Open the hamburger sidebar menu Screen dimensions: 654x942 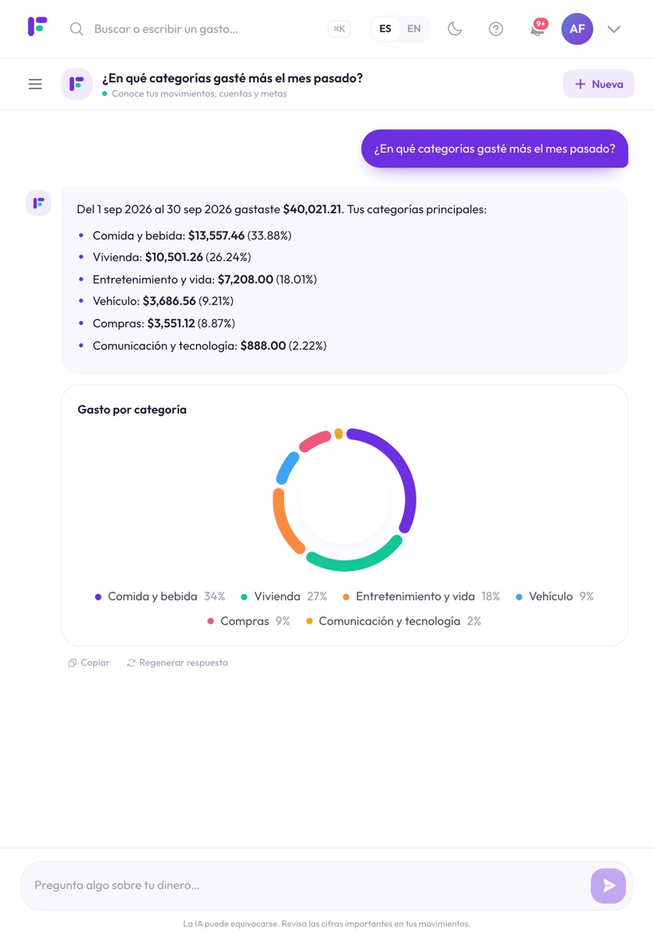coord(35,84)
